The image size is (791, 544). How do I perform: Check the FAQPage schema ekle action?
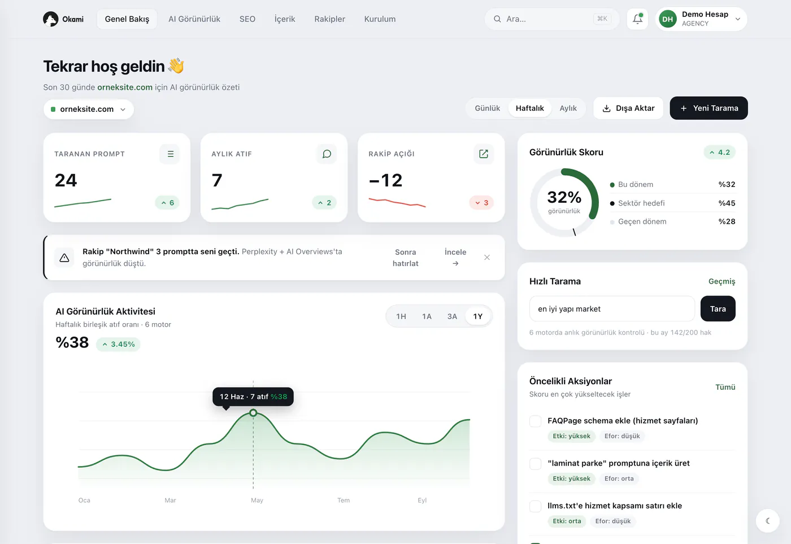pos(536,421)
